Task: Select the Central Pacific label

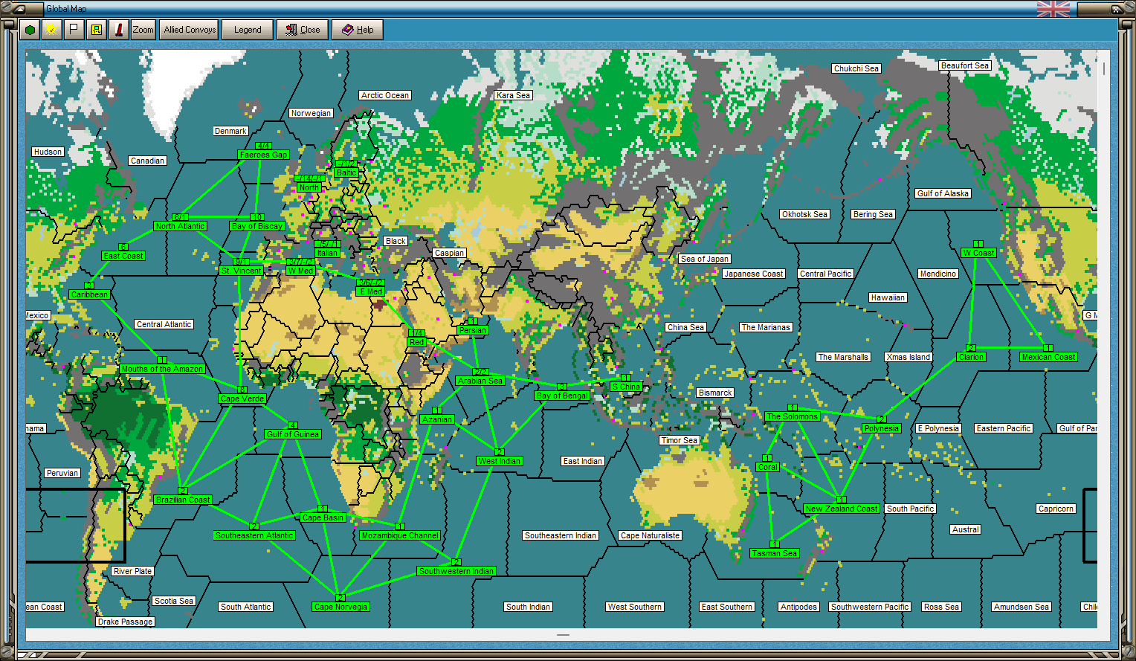Action: coord(826,274)
